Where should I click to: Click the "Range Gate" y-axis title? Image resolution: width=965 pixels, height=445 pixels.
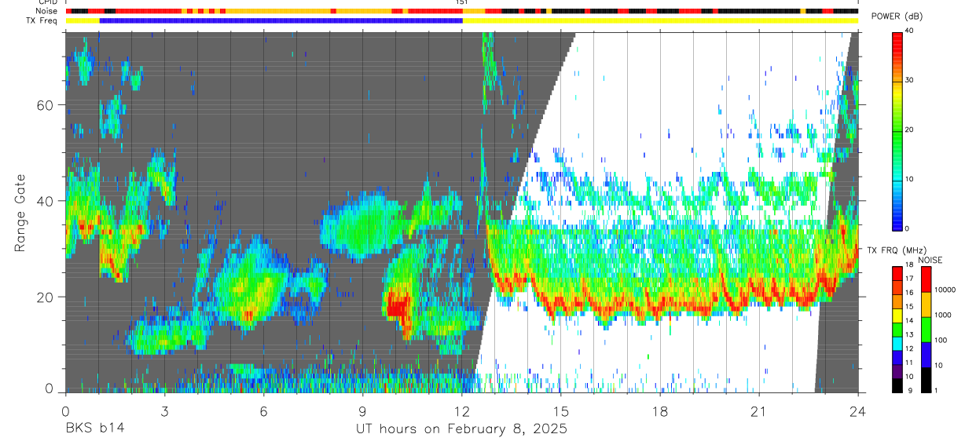click(x=20, y=213)
